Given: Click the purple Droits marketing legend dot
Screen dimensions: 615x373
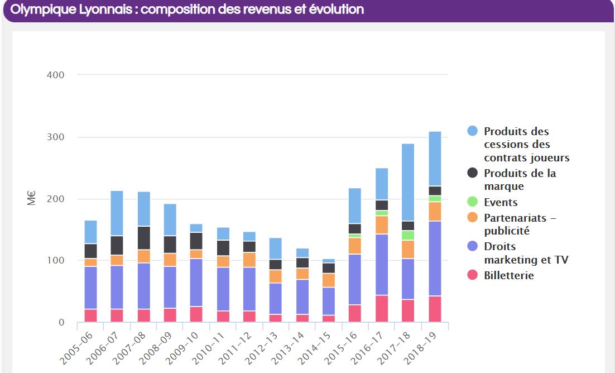Looking at the screenshot, I should click(x=473, y=246).
